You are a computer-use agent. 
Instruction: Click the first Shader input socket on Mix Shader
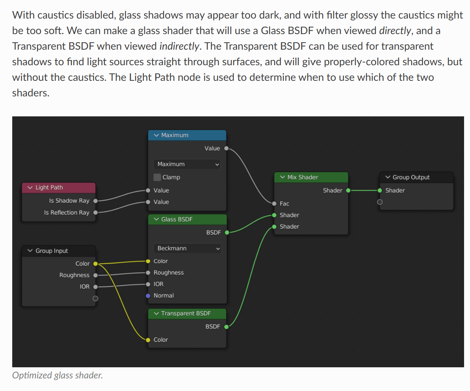274,215
